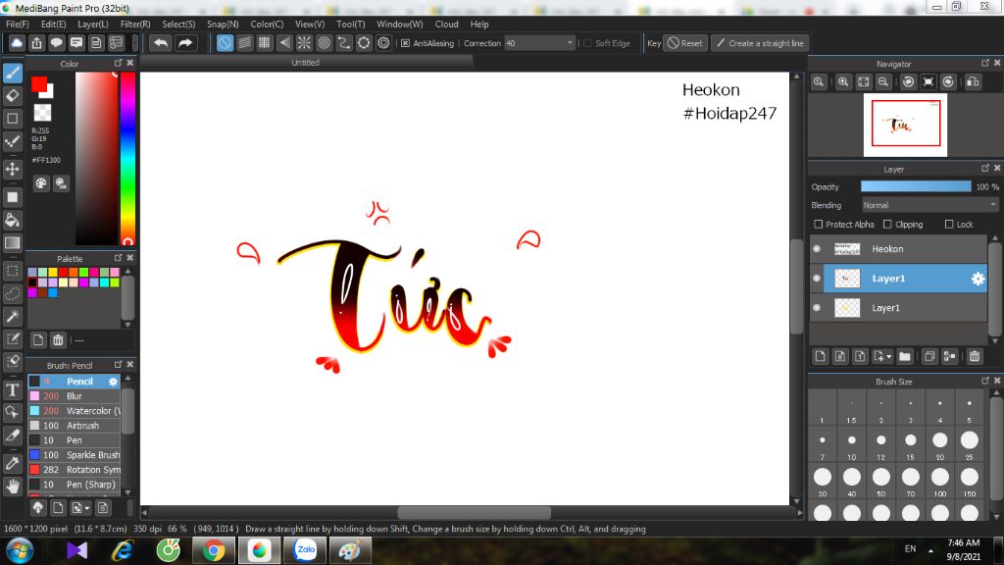Image resolution: width=1004 pixels, height=565 pixels.
Task: Hide the selected Layer1 layer
Action: coord(817,279)
